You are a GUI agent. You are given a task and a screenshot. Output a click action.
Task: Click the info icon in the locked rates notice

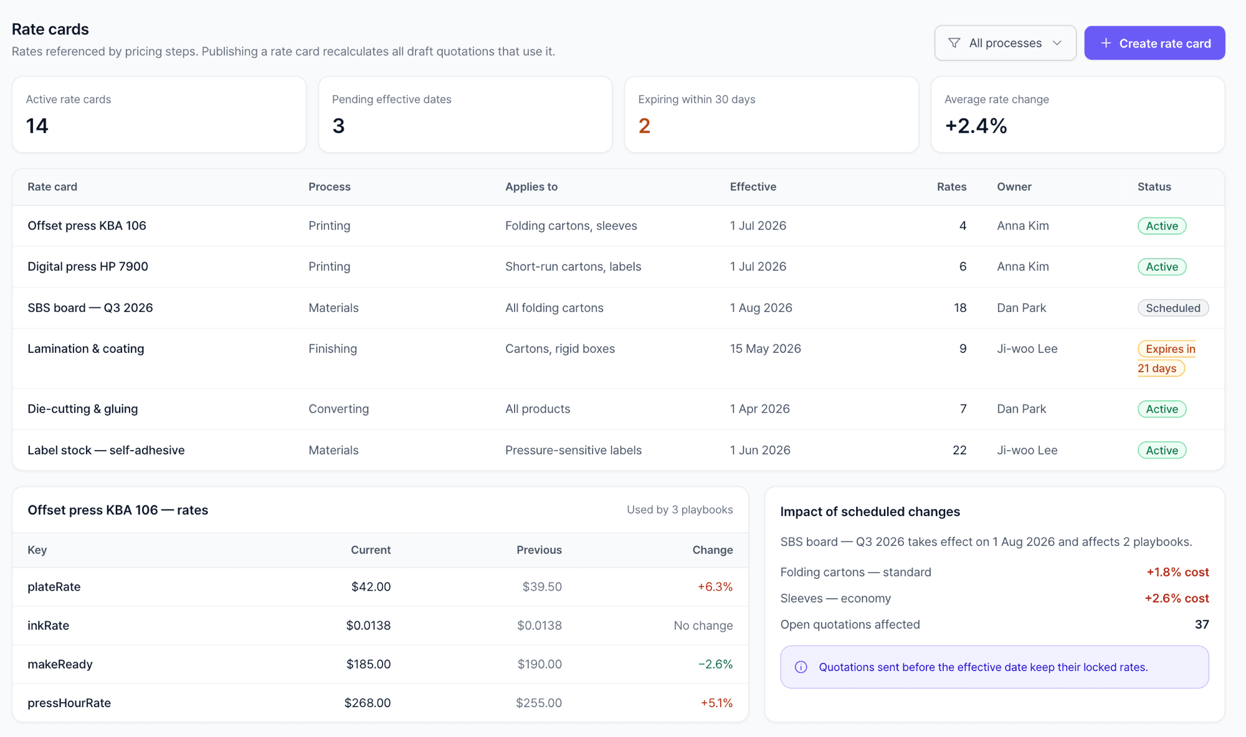[801, 667]
